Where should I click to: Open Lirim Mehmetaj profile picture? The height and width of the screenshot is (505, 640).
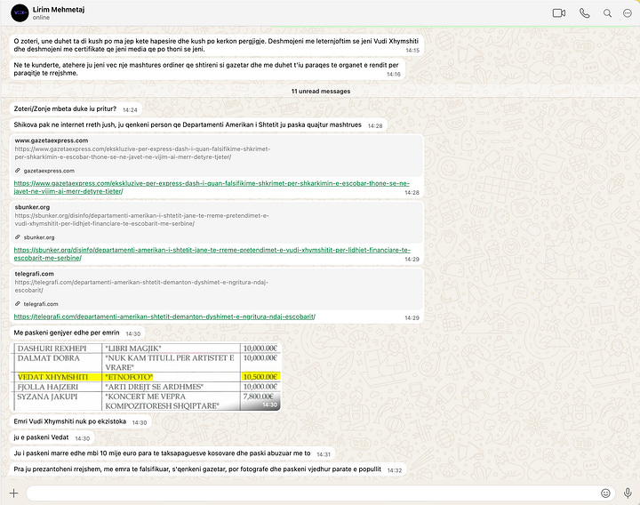pos(20,13)
